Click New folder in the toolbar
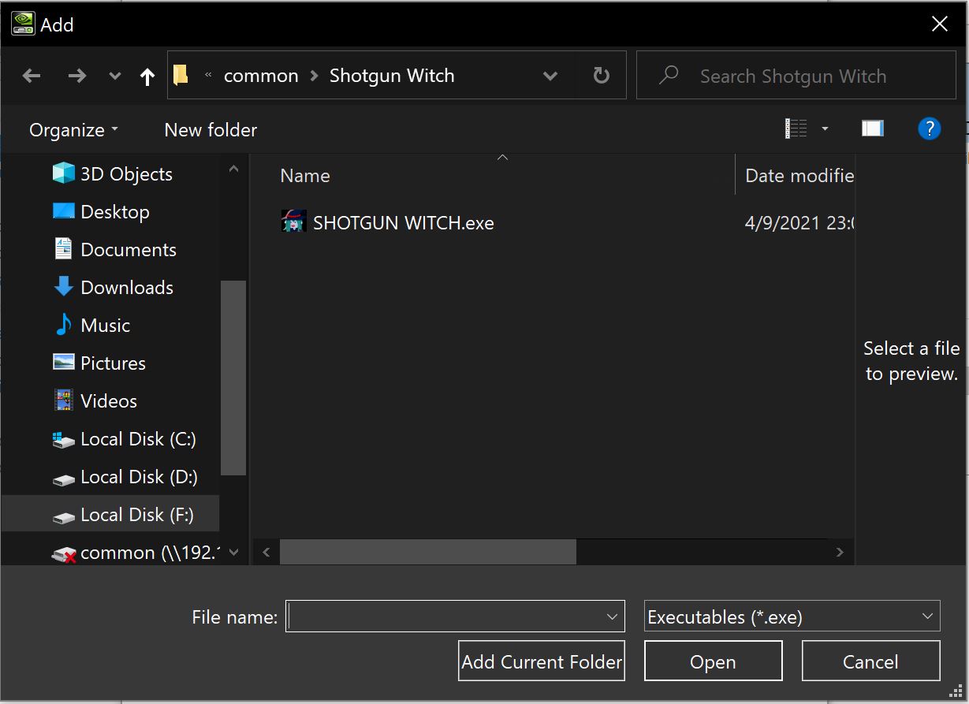Screen dimensions: 969x704 [x=211, y=130]
